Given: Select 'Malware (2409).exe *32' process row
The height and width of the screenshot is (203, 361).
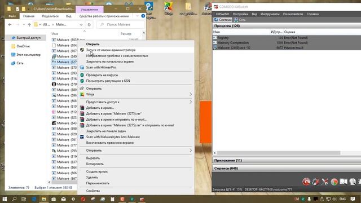Looking at the screenshot, I should coord(287,47).
